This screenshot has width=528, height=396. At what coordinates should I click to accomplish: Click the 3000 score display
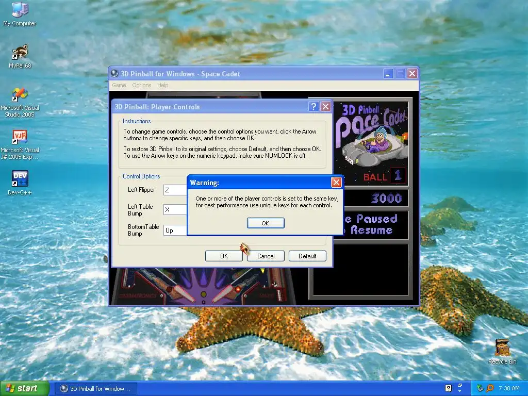pyautogui.click(x=386, y=198)
